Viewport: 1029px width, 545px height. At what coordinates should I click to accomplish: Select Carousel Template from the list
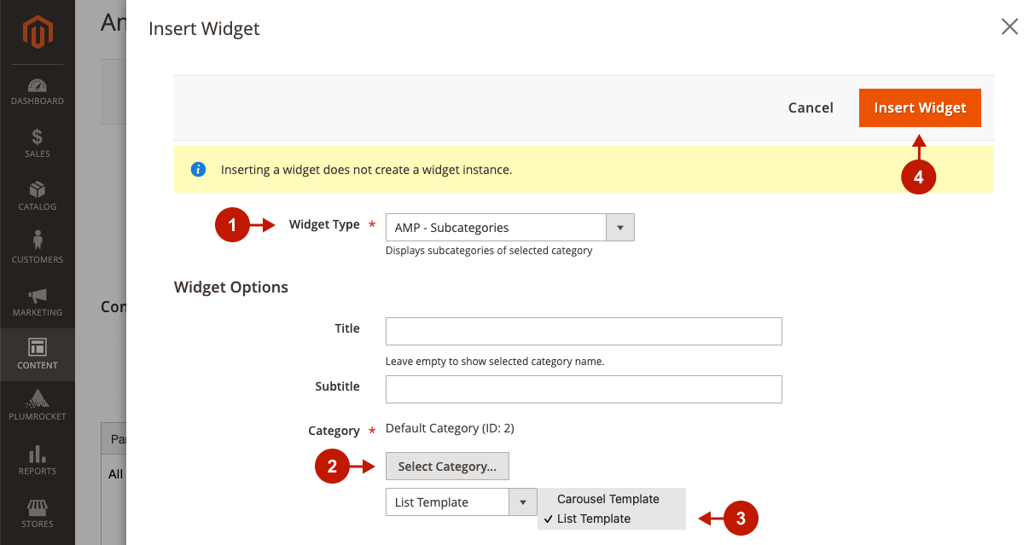click(x=608, y=499)
